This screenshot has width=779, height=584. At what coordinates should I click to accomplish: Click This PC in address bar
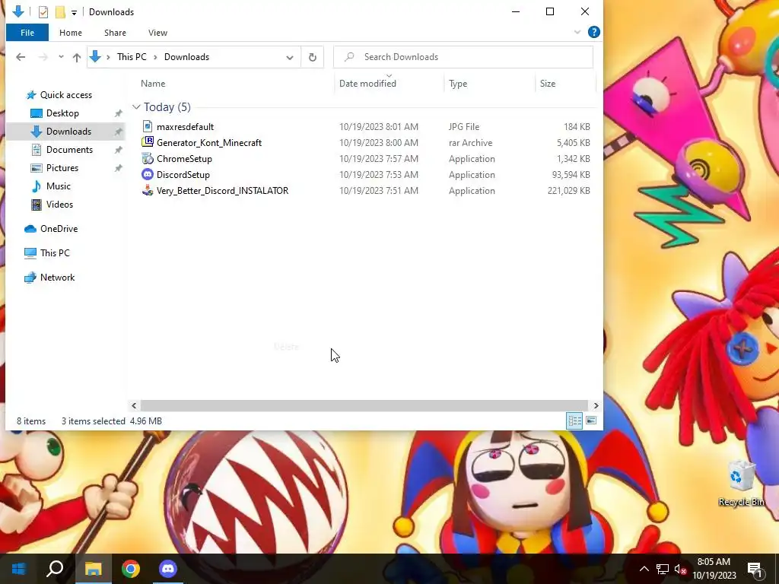(x=132, y=57)
